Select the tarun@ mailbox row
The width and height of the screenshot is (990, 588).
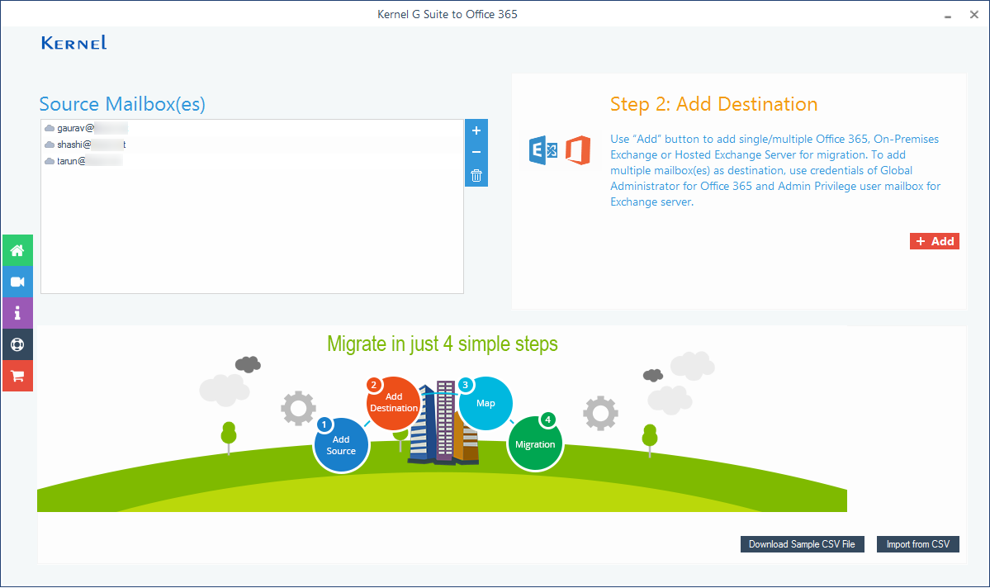[x=252, y=161]
